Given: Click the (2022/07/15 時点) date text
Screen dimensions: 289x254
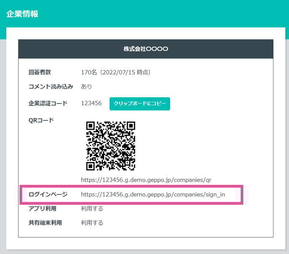Looking at the screenshot, I should click(124, 72).
